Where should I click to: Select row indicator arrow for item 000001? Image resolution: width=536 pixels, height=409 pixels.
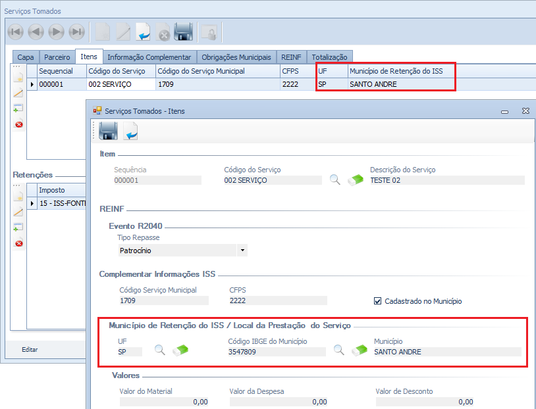(32, 84)
